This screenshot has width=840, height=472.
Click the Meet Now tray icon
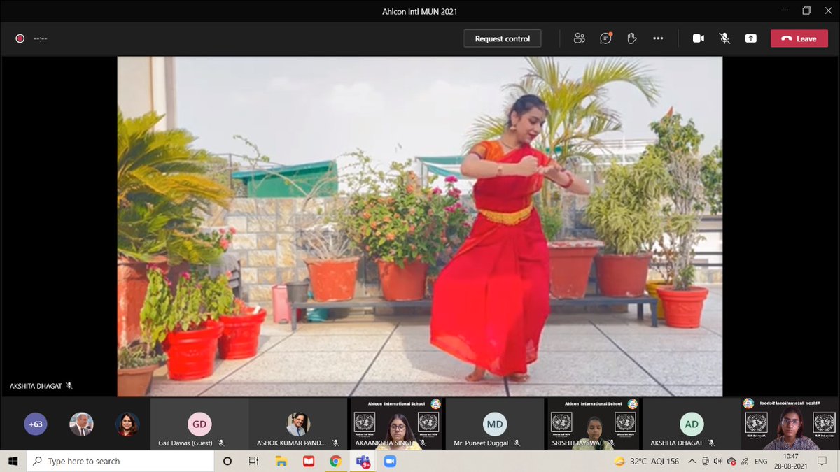coord(706,461)
